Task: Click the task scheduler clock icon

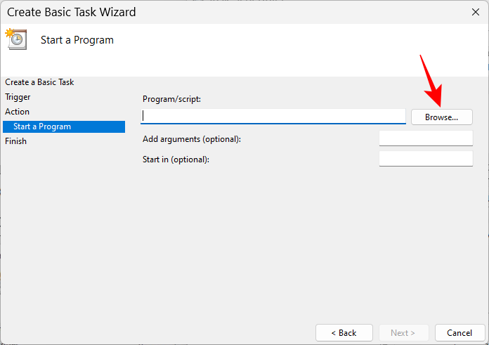Action: click(x=16, y=39)
